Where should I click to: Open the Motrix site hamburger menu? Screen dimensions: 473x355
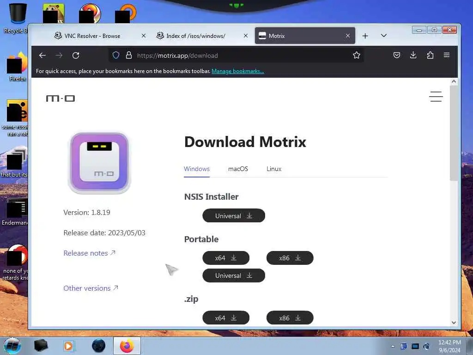click(x=436, y=97)
